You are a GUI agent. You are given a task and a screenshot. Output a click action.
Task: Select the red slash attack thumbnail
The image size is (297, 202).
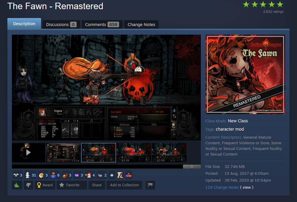click(x=134, y=153)
